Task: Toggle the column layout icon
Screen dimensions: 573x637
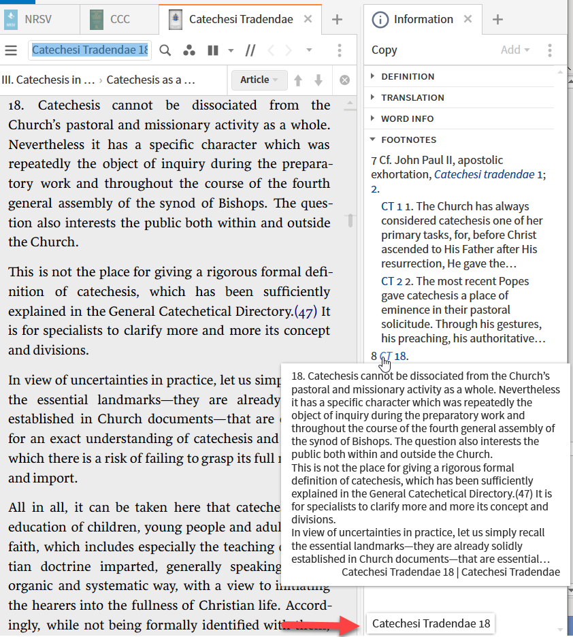Action: pyautogui.click(x=213, y=50)
